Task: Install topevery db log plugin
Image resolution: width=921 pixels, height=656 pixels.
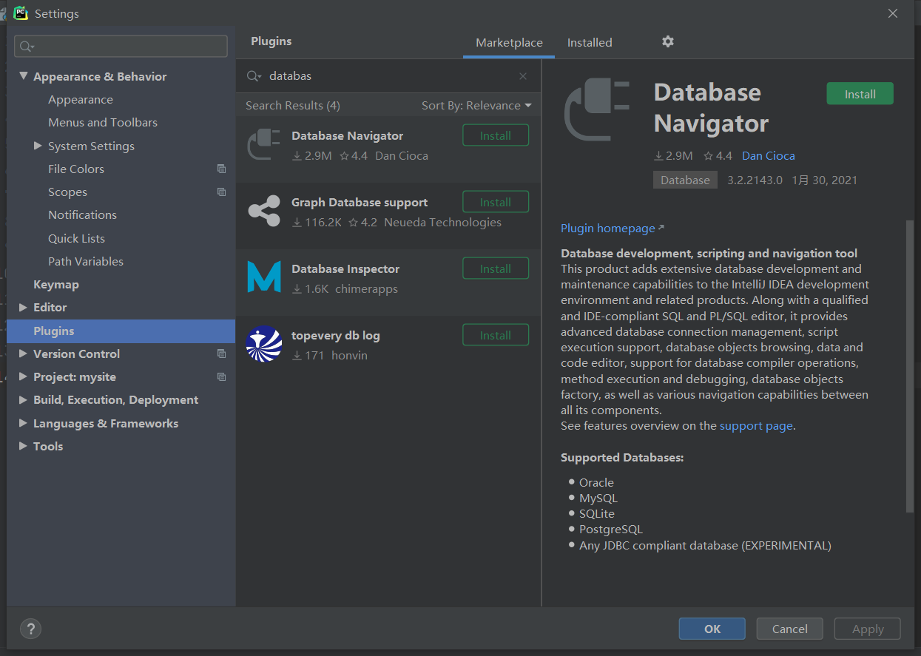Action: pyautogui.click(x=496, y=335)
